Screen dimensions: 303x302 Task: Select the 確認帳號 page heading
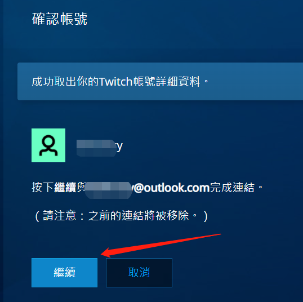(60, 19)
